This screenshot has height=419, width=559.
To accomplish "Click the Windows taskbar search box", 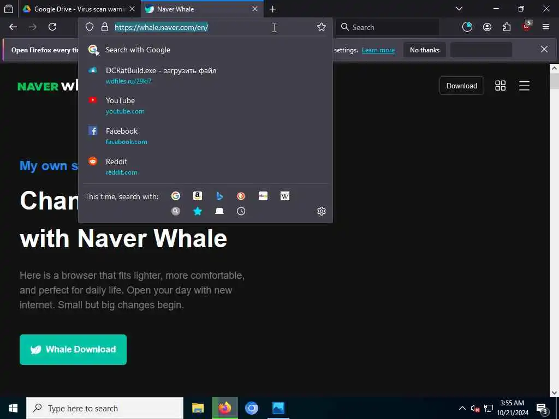I will tap(105, 408).
